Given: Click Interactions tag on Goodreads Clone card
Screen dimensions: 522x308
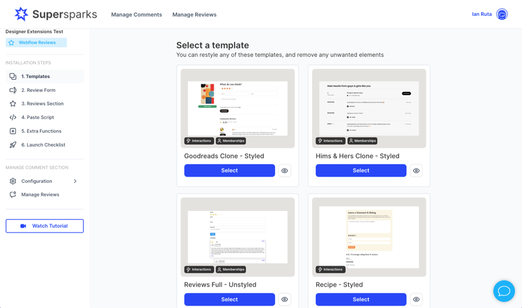Looking at the screenshot, I should coord(199,141).
